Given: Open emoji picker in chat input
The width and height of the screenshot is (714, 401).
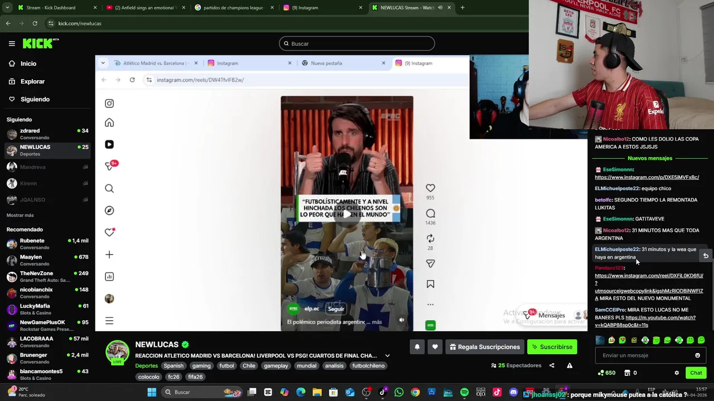Looking at the screenshot, I should pyautogui.click(x=697, y=355).
